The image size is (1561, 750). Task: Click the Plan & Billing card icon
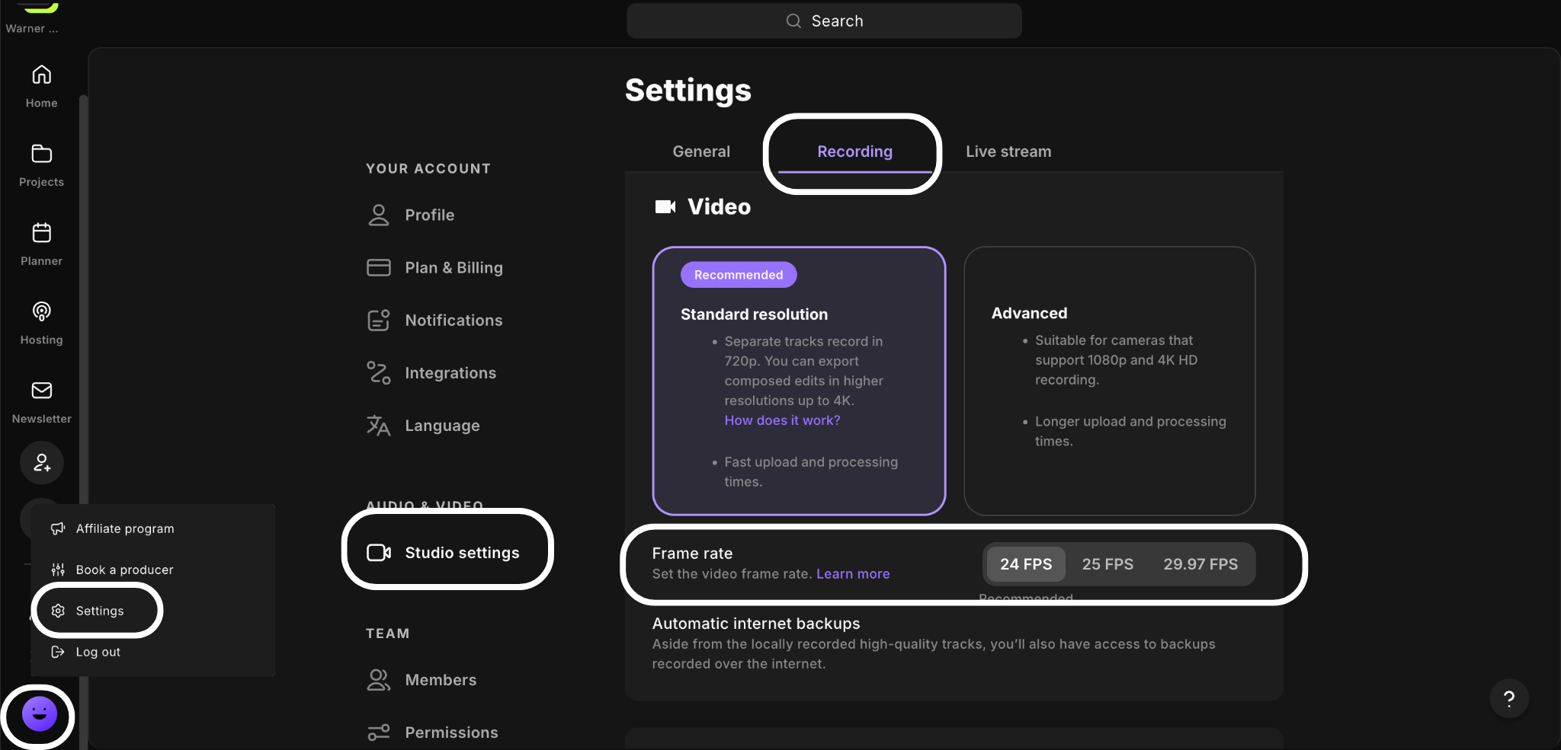tap(378, 267)
